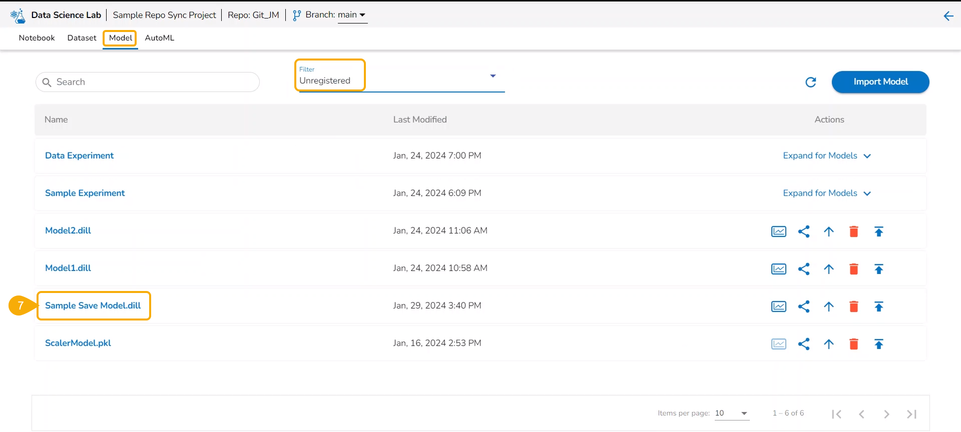
Task: Expand models for Data Experiment
Action: (826, 156)
